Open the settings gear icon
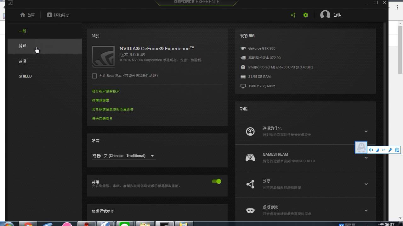Screen dimensions: 403x226 click(x=306, y=15)
